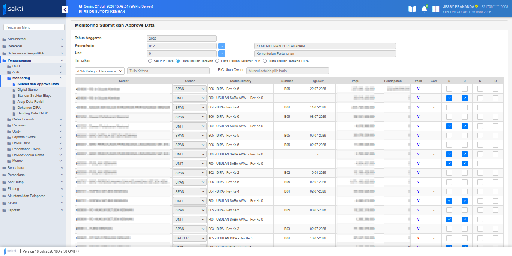
Task: Open notifications bell icon
Action: point(424,9)
